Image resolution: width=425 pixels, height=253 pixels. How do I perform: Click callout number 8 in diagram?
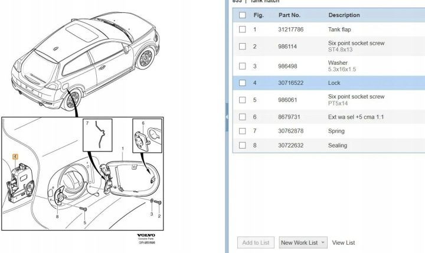(x=57, y=216)
